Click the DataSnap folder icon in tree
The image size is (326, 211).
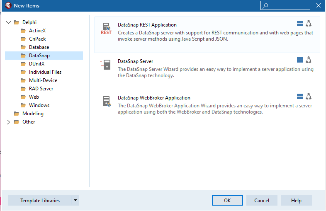(23, 56)
